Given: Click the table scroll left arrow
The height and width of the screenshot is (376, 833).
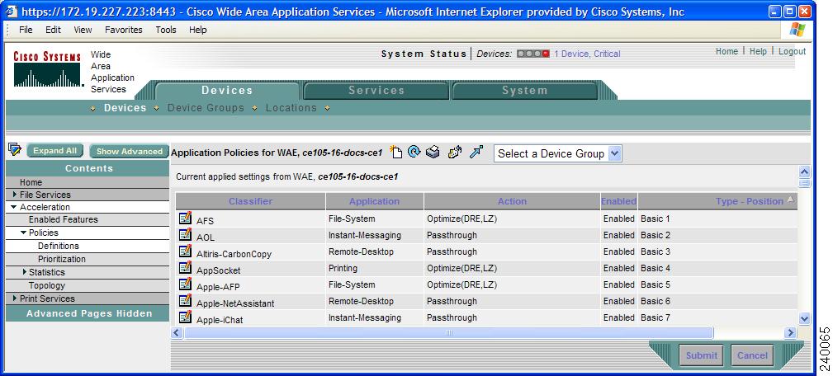Looking at the screenshot, I should [x=177, y=333].
